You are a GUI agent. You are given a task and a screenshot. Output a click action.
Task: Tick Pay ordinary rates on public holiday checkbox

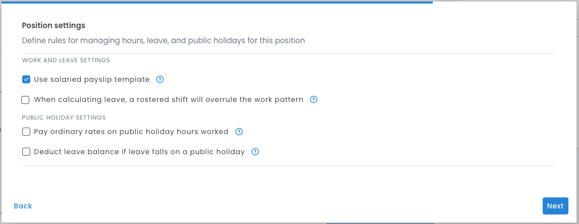click(x=26, y=132)
